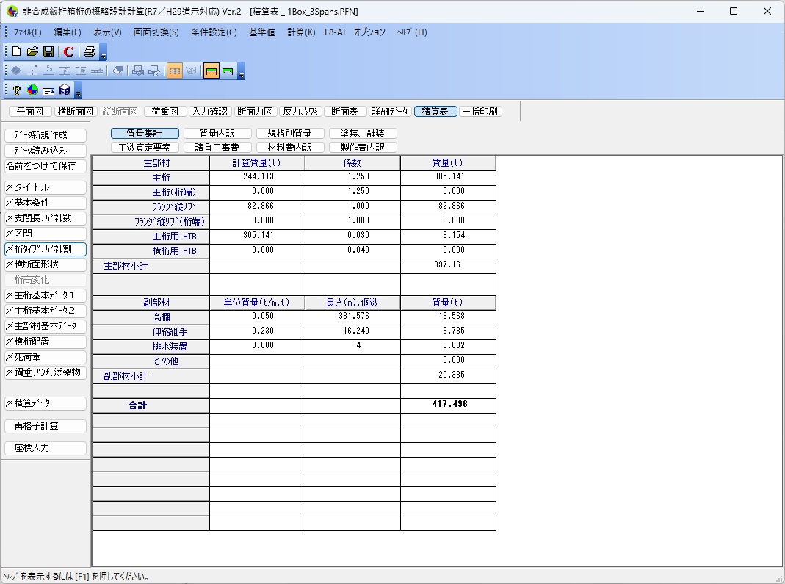Image resolution: width=785 pixels, height=584 pixels.
Task: Open the ヘルプ(H) menu
Action: pos(411,32)
